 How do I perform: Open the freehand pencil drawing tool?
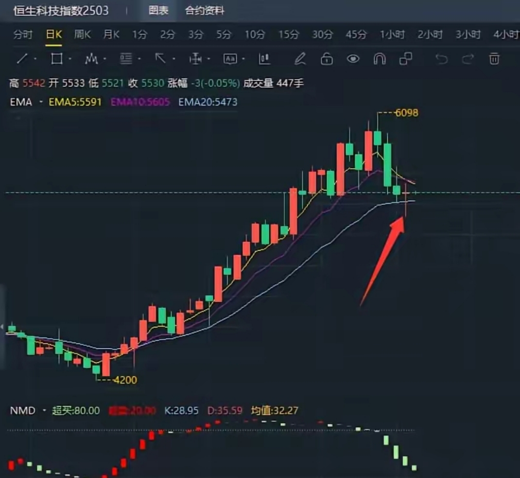pos(300,59)
